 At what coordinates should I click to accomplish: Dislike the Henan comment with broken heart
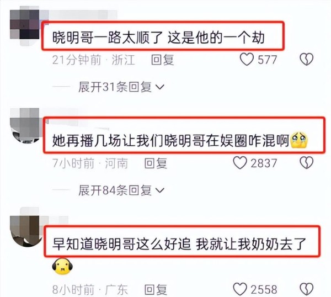tap(307, 163)
